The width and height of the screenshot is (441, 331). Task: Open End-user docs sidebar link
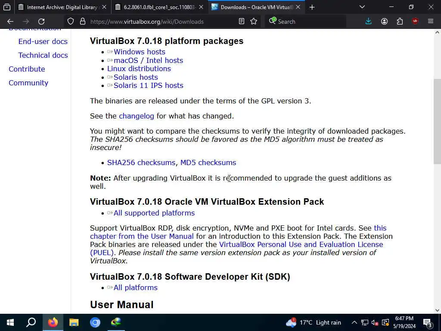click(43, 42)
